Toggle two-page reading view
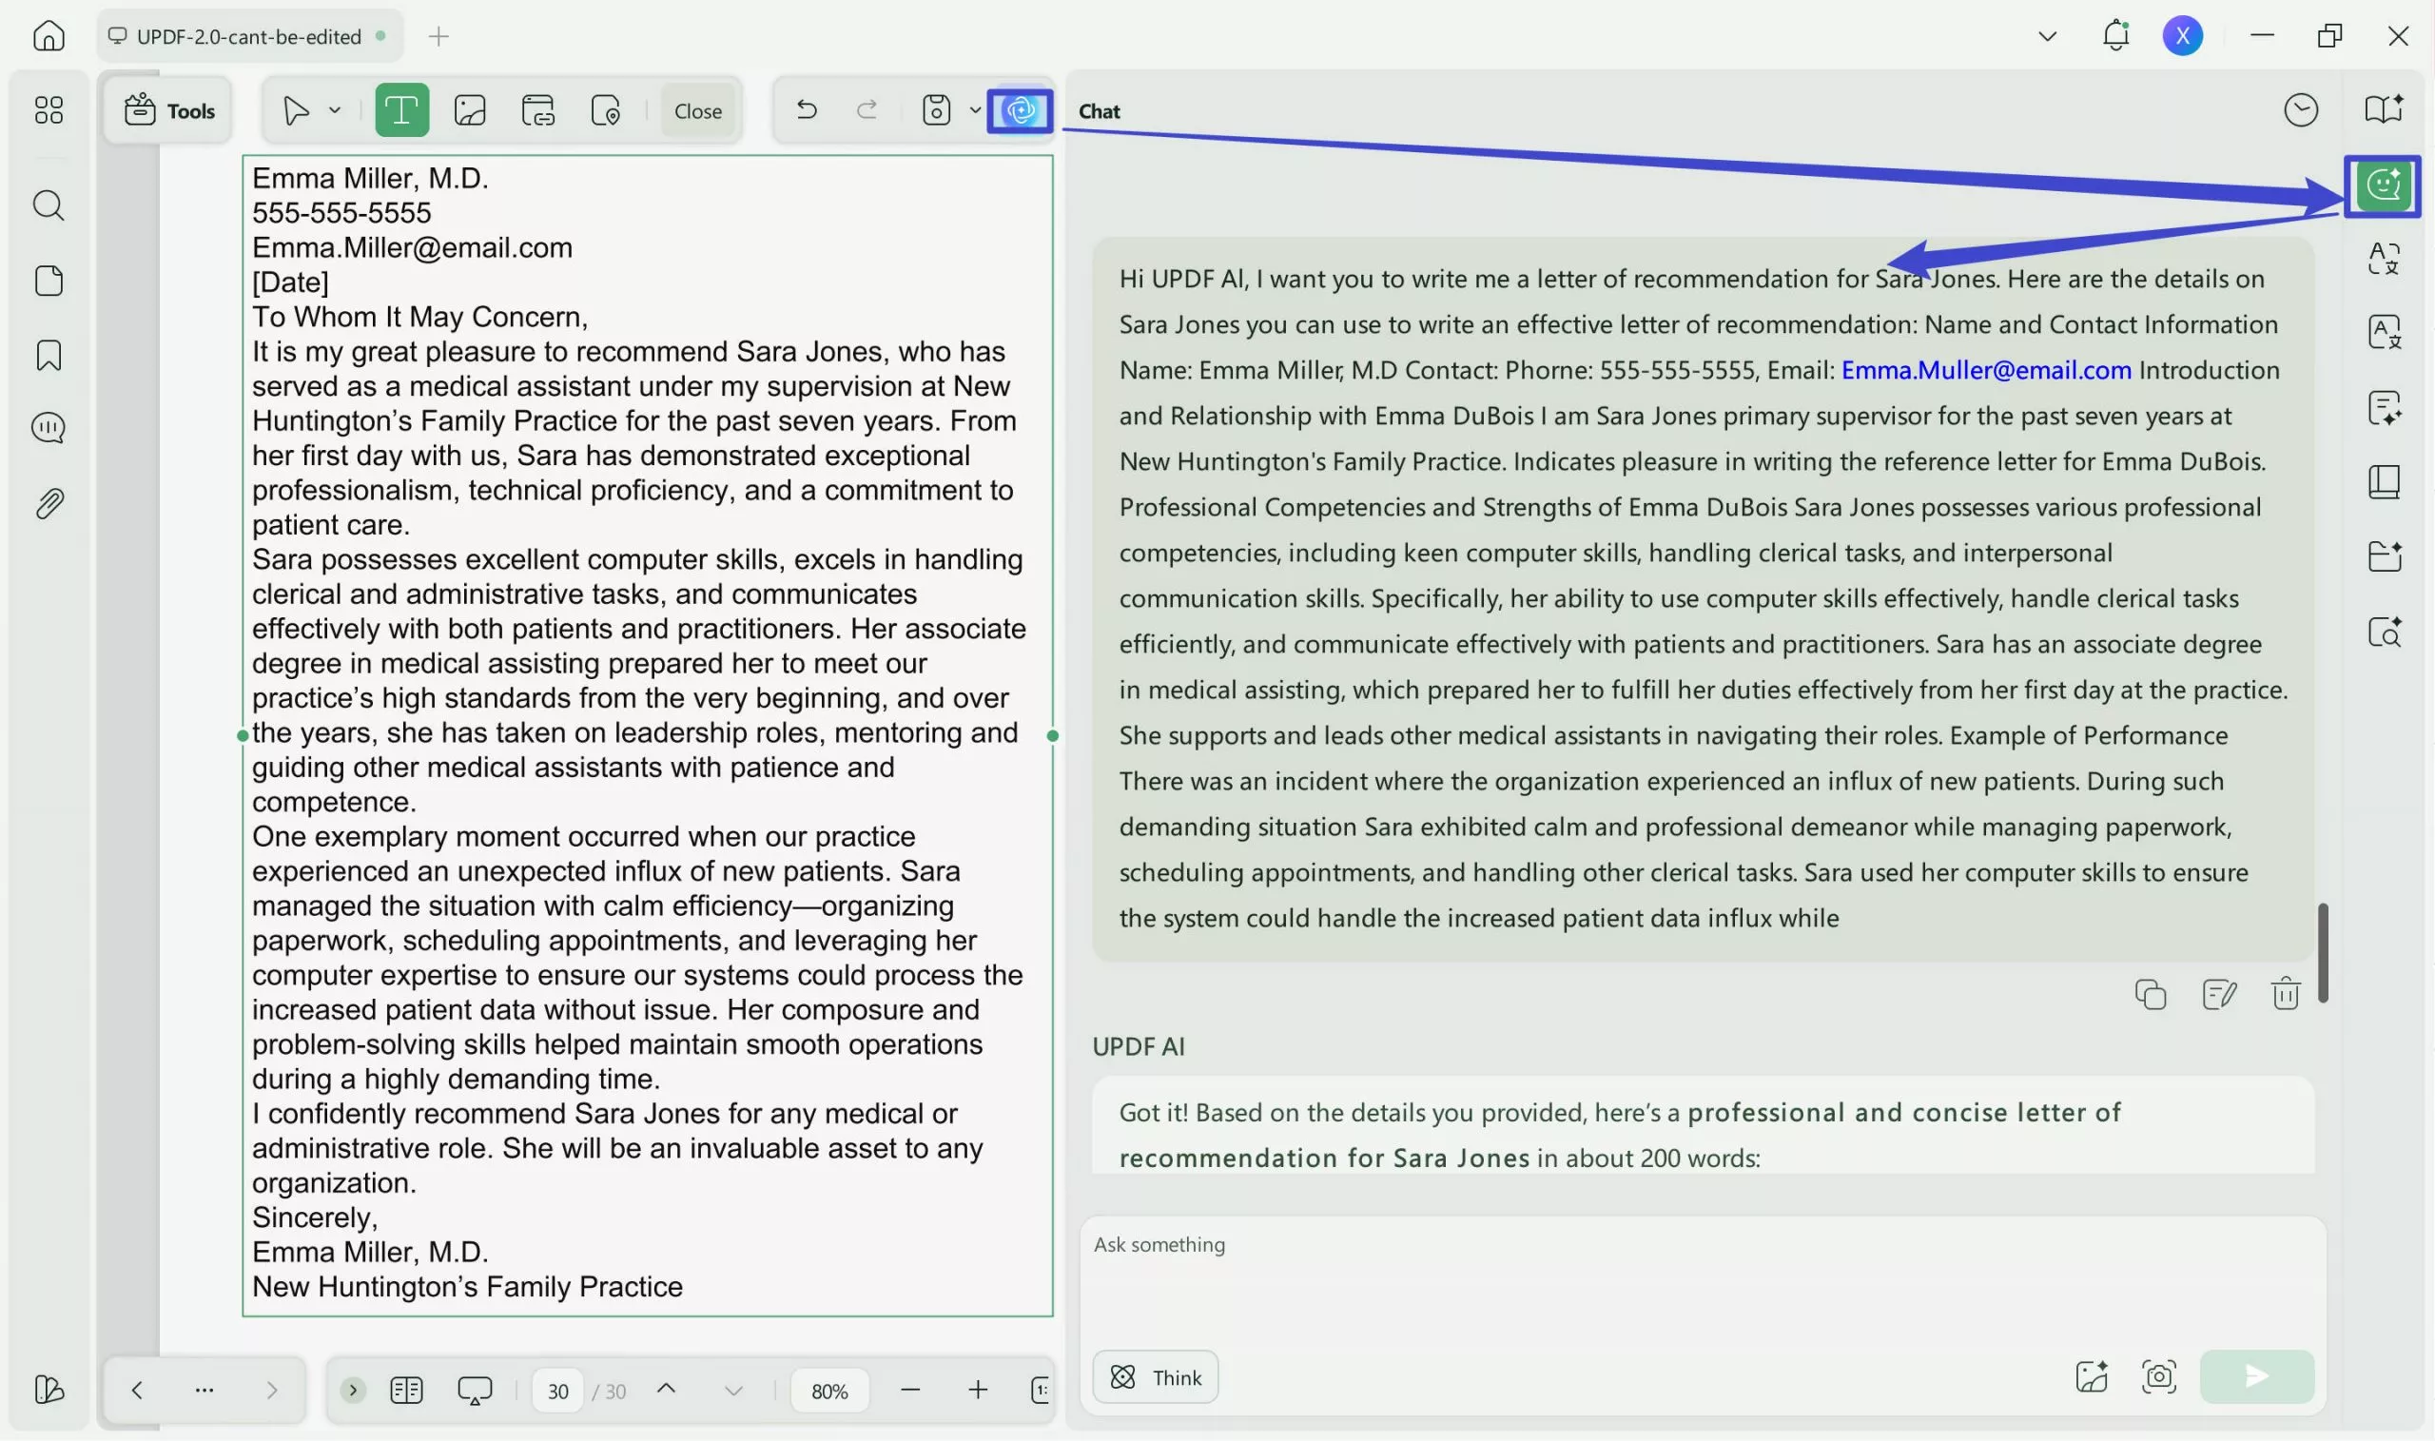Viewport: 2435px width, 1441px height. pyautogui.click(x=407, y=1390)
